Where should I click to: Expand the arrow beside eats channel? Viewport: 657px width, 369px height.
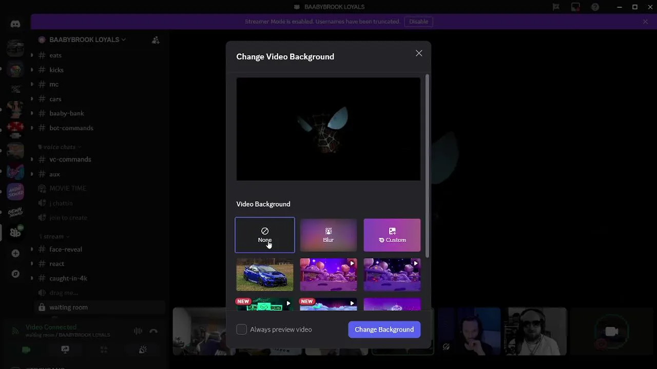coord(32,55)
